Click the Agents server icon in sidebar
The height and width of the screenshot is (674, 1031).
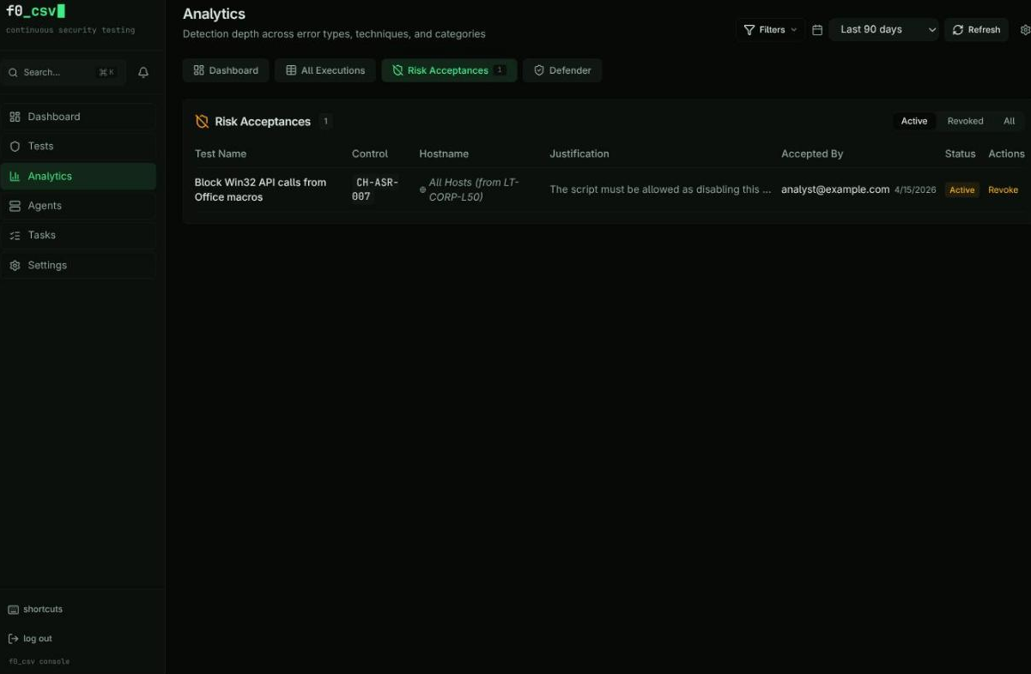(15, 206)
